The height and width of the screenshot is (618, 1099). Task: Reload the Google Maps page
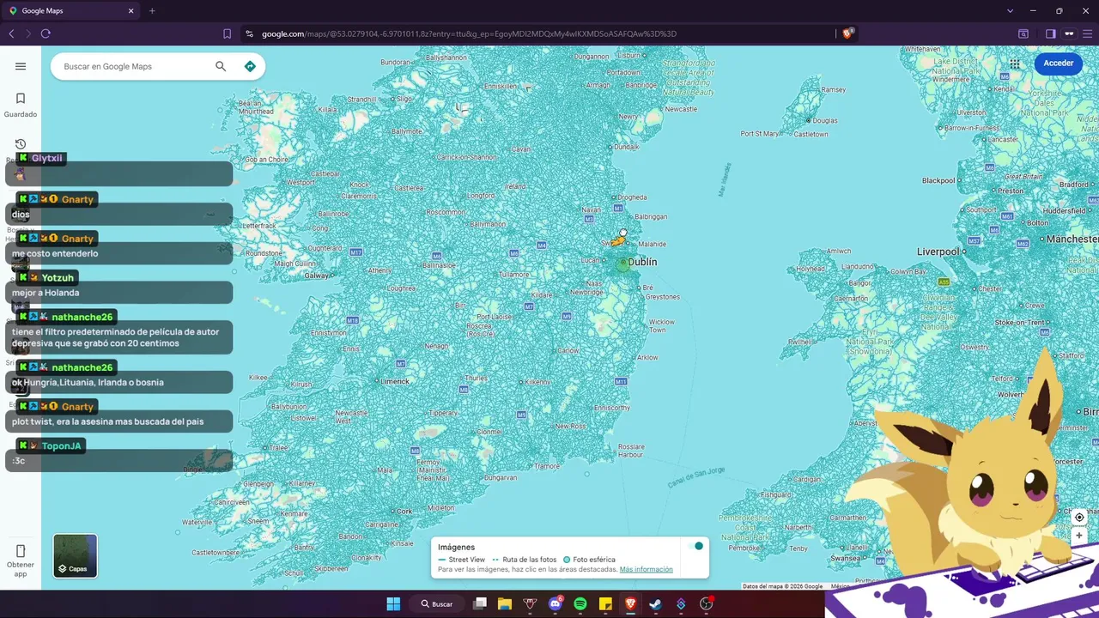tap(46, 33)
